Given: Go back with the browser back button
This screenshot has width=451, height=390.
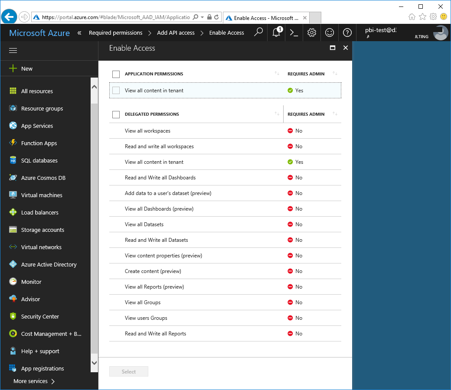Looking at the screenshot, I should pos(9,17).
